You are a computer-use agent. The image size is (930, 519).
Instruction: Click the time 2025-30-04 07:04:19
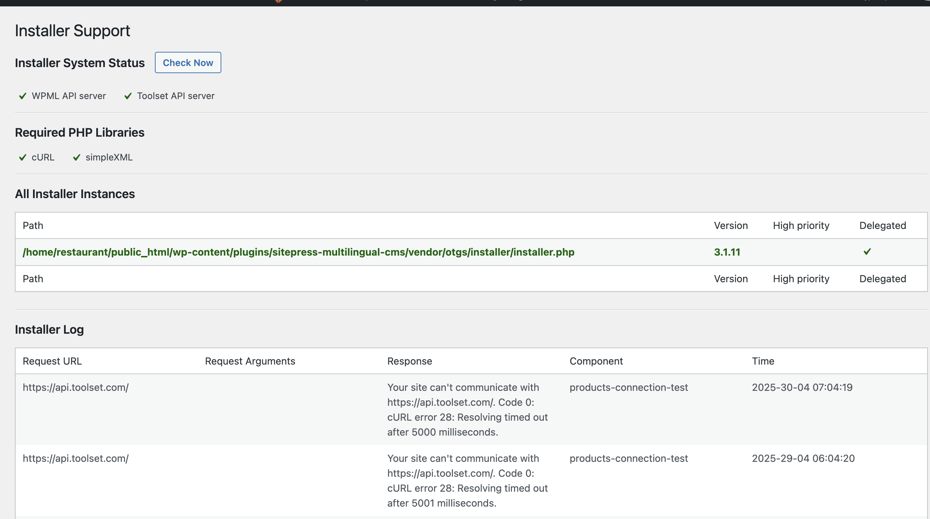(802, 387)
